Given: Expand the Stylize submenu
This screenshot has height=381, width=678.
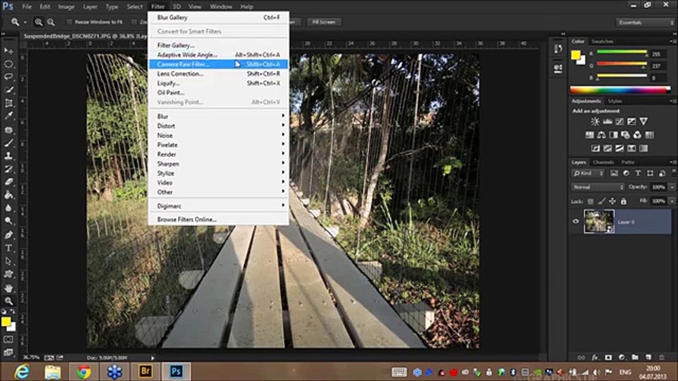Looking at the screenshot, I should pyautogui.click(x=219, y=174).
